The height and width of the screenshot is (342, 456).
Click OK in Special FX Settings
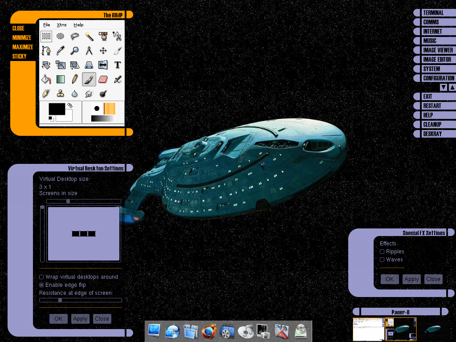click(390, 279)
